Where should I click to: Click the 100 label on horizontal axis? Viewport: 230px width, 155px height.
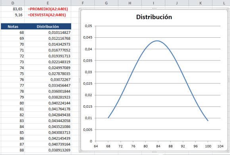click(208, 146)
